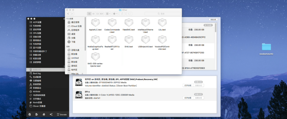Click the export config icon in Clover footer

pos(37,114)
